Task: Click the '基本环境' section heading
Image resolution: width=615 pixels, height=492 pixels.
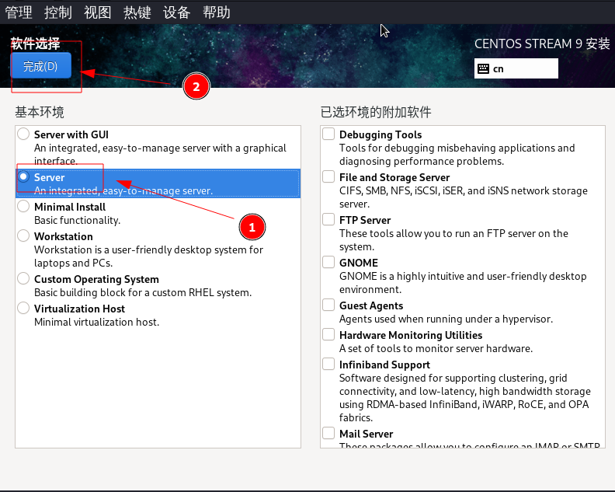Action: (40, 112)
